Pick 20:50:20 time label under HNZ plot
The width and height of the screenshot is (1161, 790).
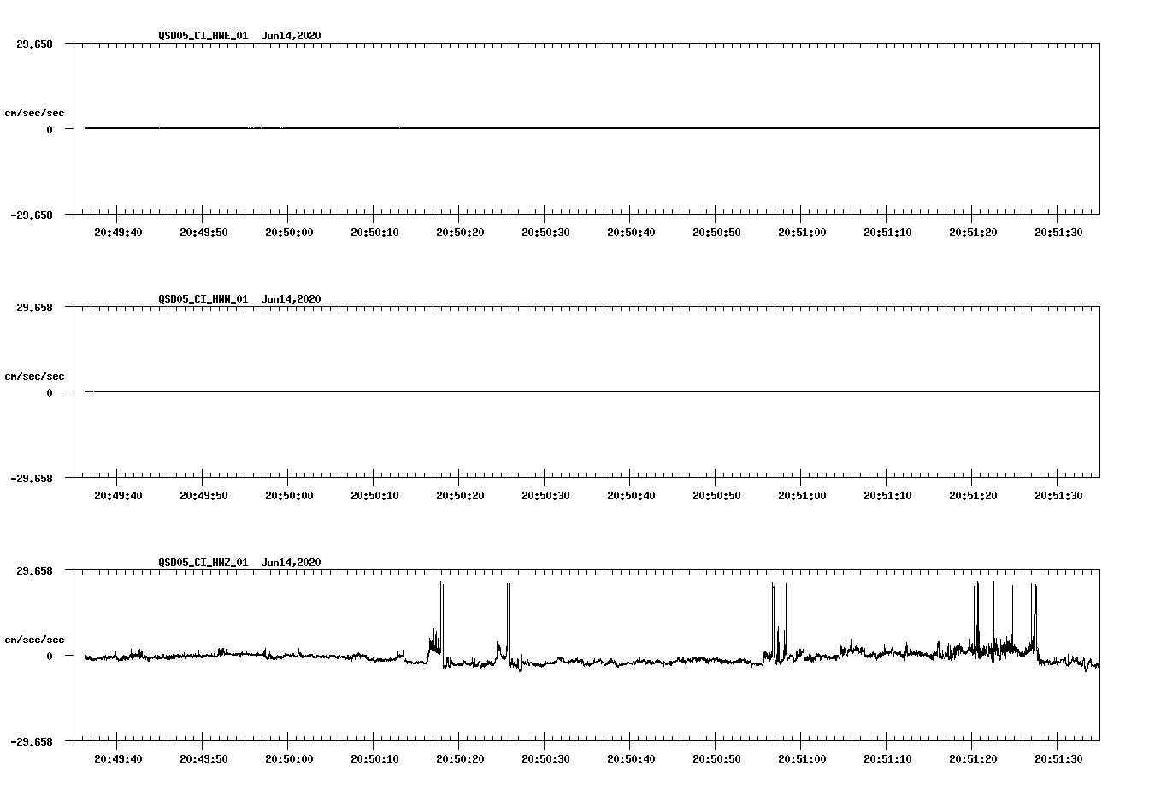460,758
